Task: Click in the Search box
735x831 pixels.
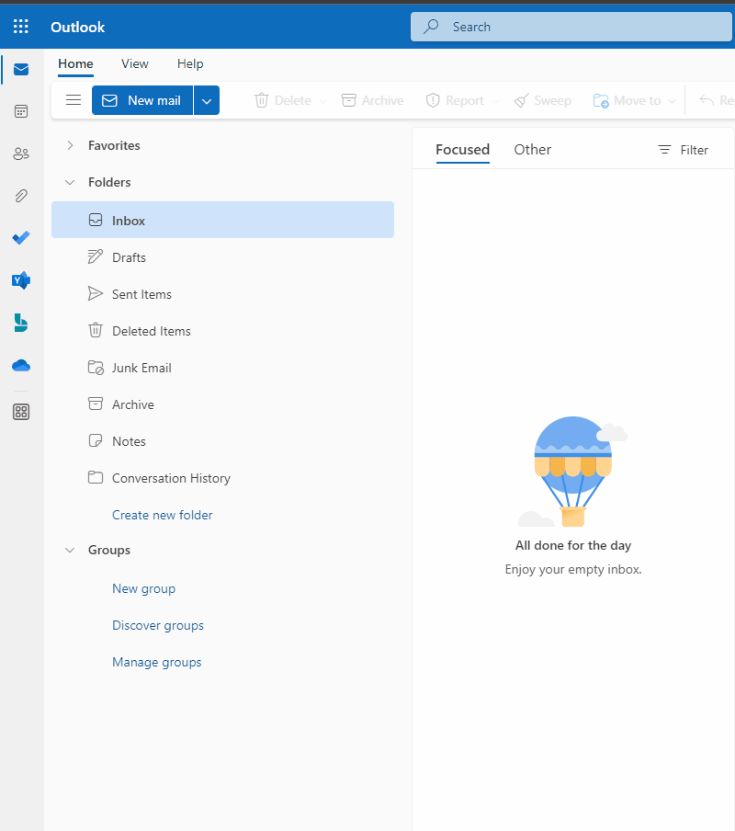Action: coord(570,27)
